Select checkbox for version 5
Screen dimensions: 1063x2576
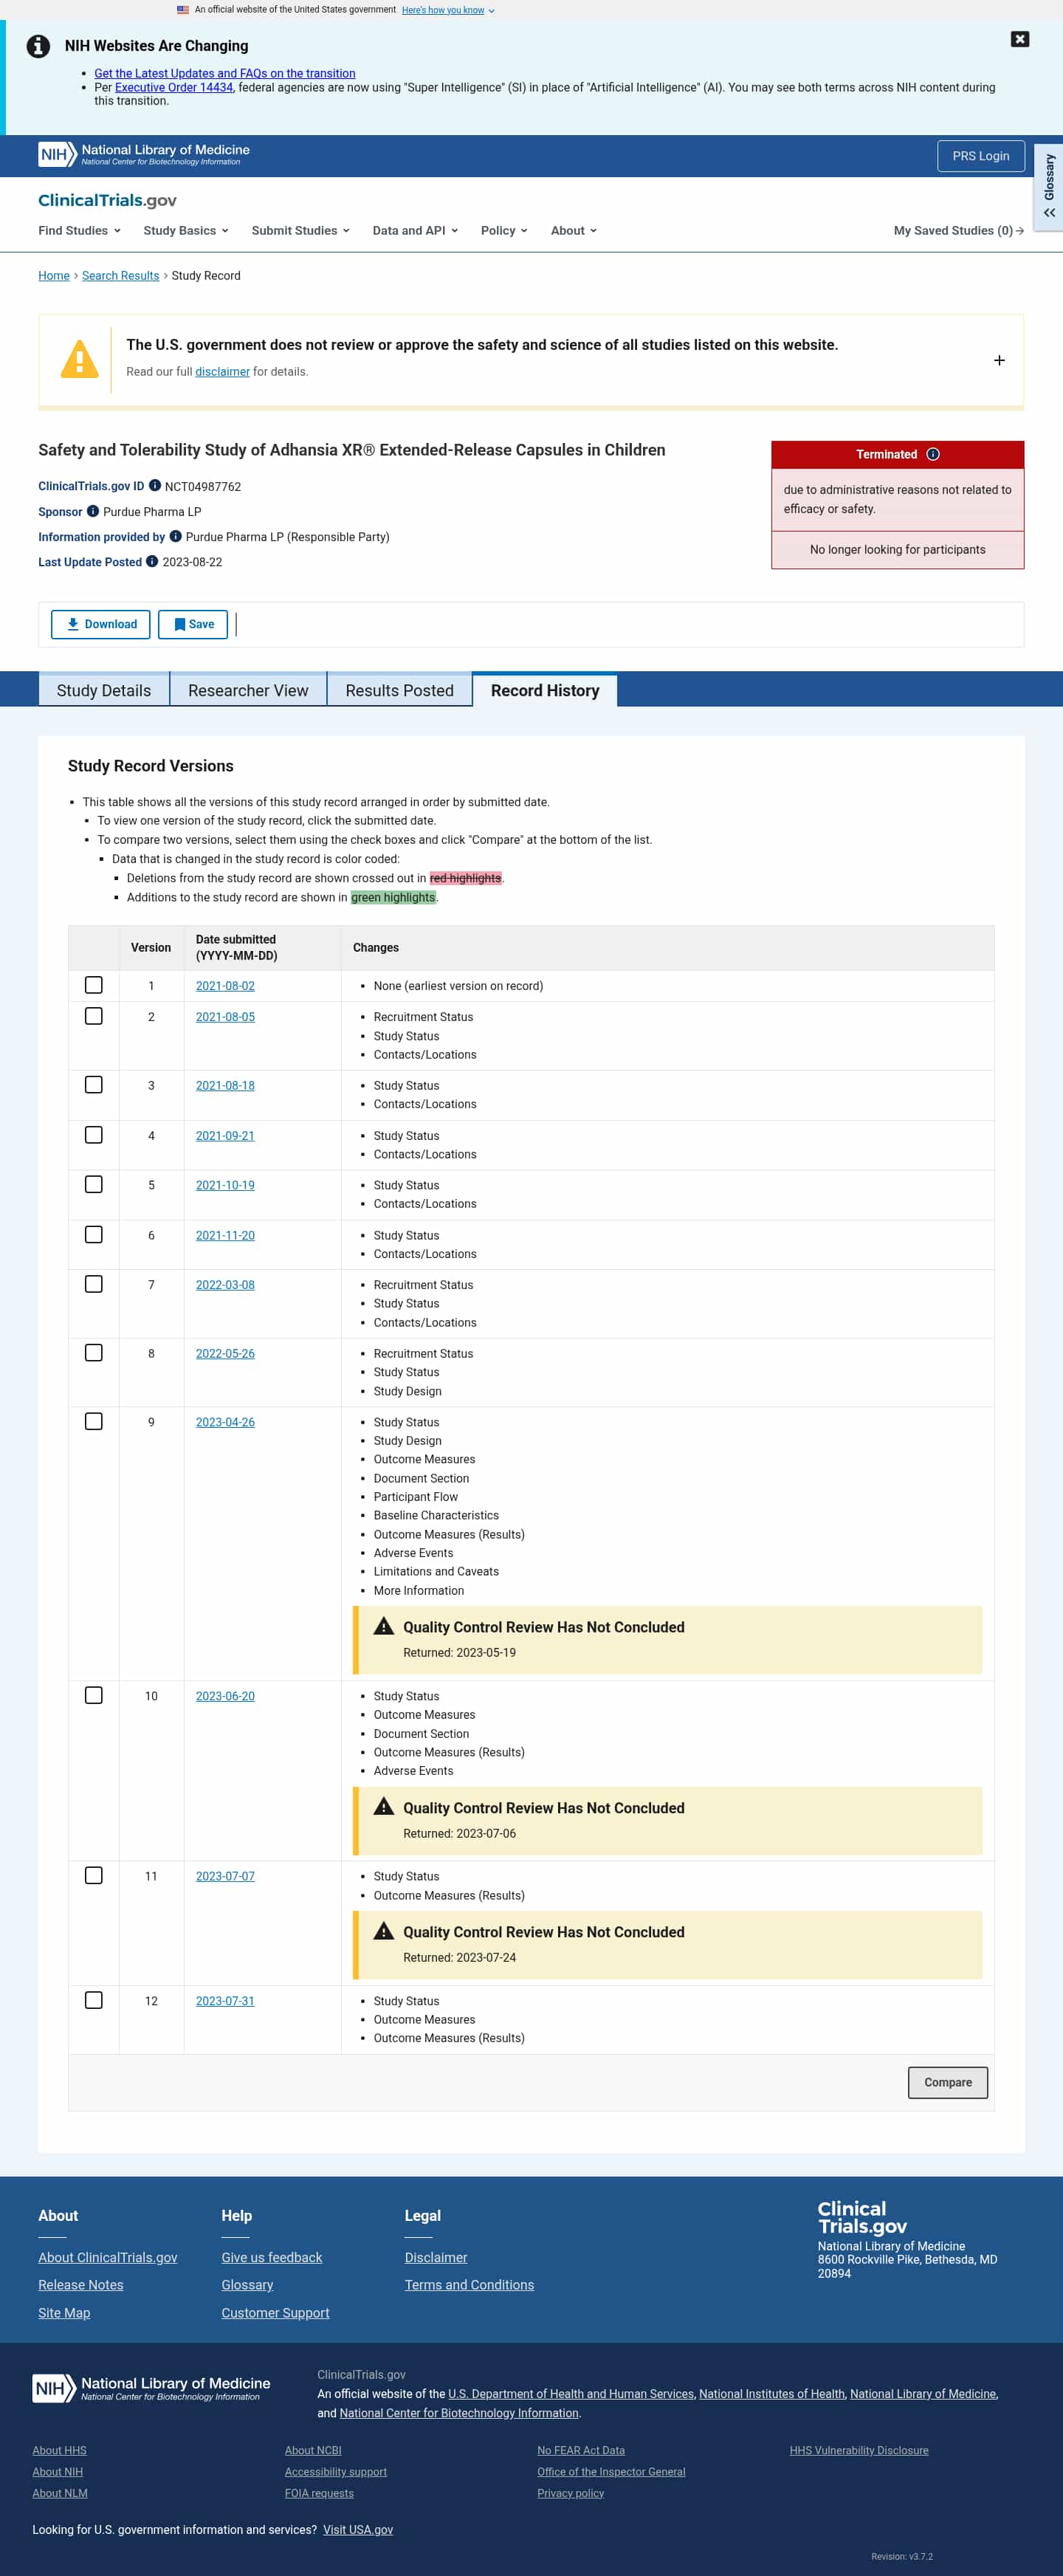[94, 1184]
